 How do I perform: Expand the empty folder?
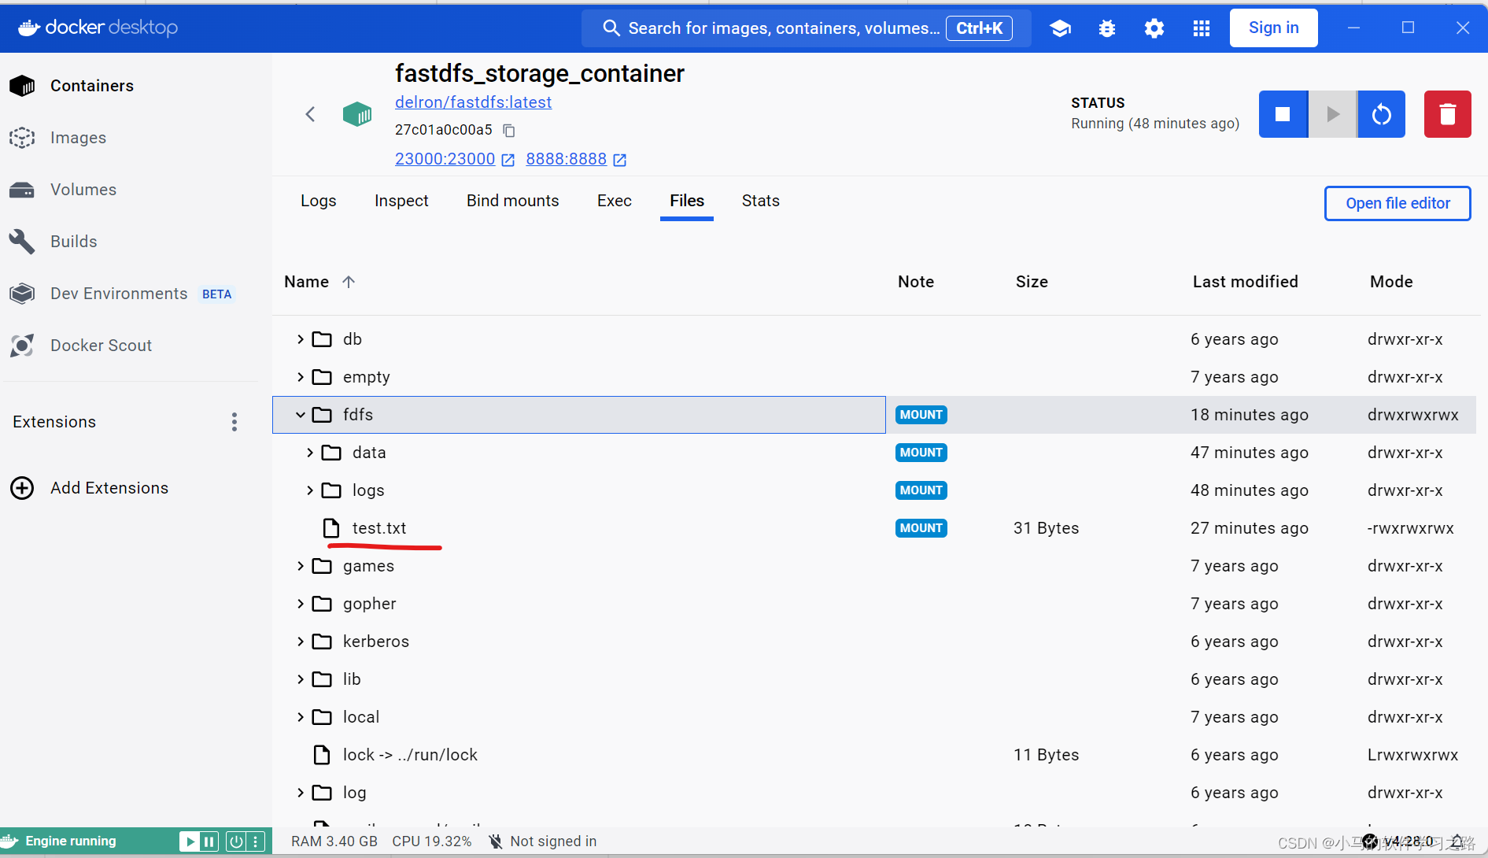coord(301,377)
